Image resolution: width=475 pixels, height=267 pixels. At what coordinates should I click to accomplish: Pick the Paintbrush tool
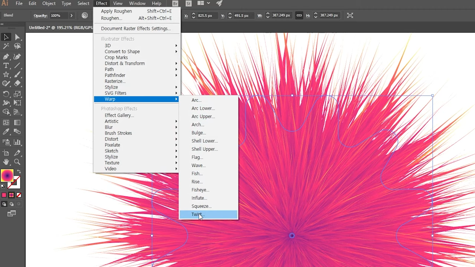17,75
